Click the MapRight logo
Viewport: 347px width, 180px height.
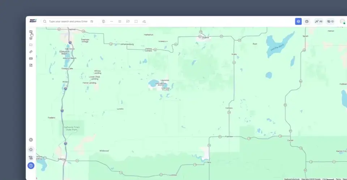[x=33, y=21]
